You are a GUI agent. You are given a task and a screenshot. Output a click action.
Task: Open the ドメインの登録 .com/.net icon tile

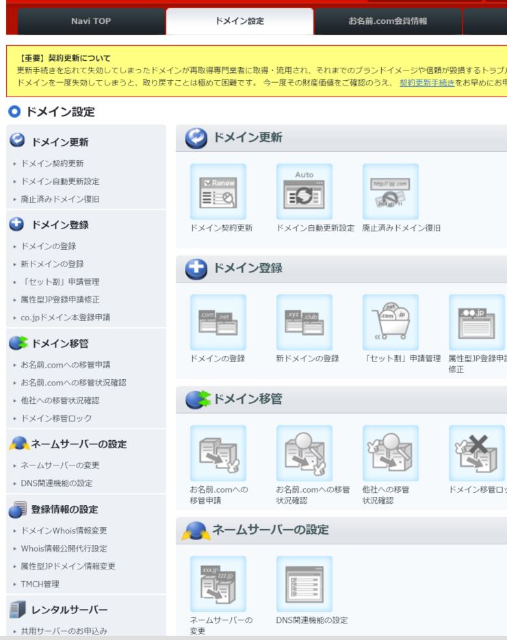[218, 322]
